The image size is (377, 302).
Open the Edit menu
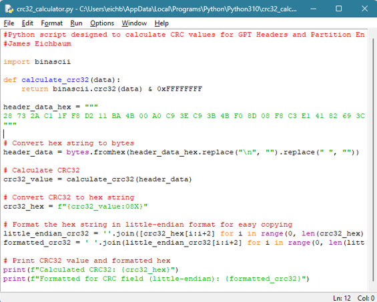click(x=27, y=23)
